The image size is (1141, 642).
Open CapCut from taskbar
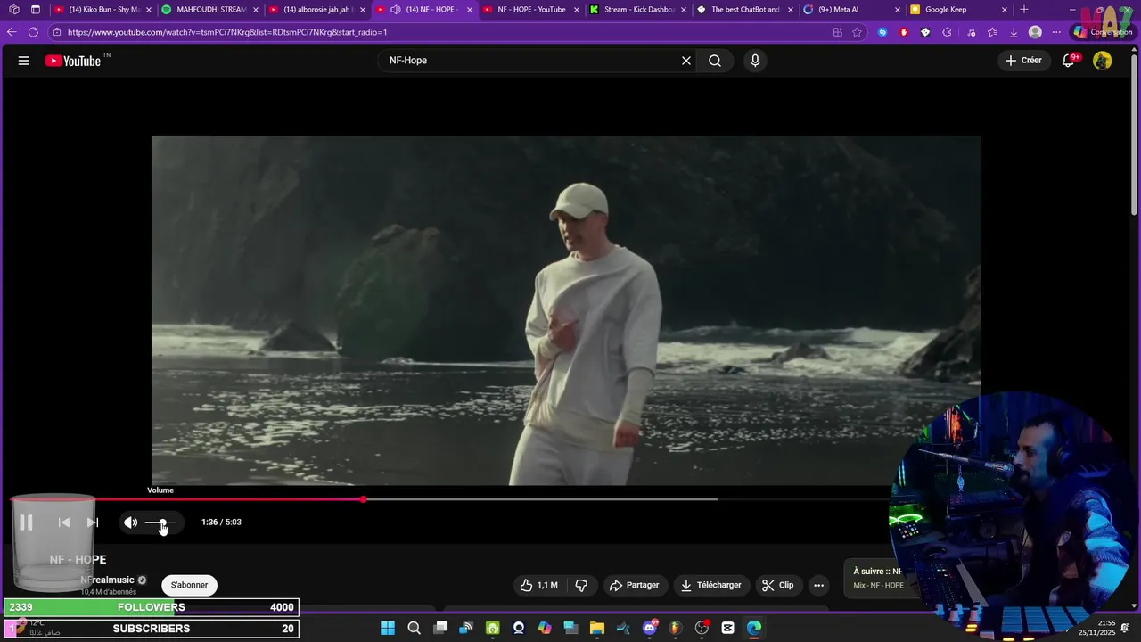[x=728, y=628]
